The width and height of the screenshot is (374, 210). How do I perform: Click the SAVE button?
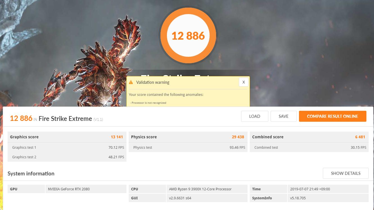[284, 116]
